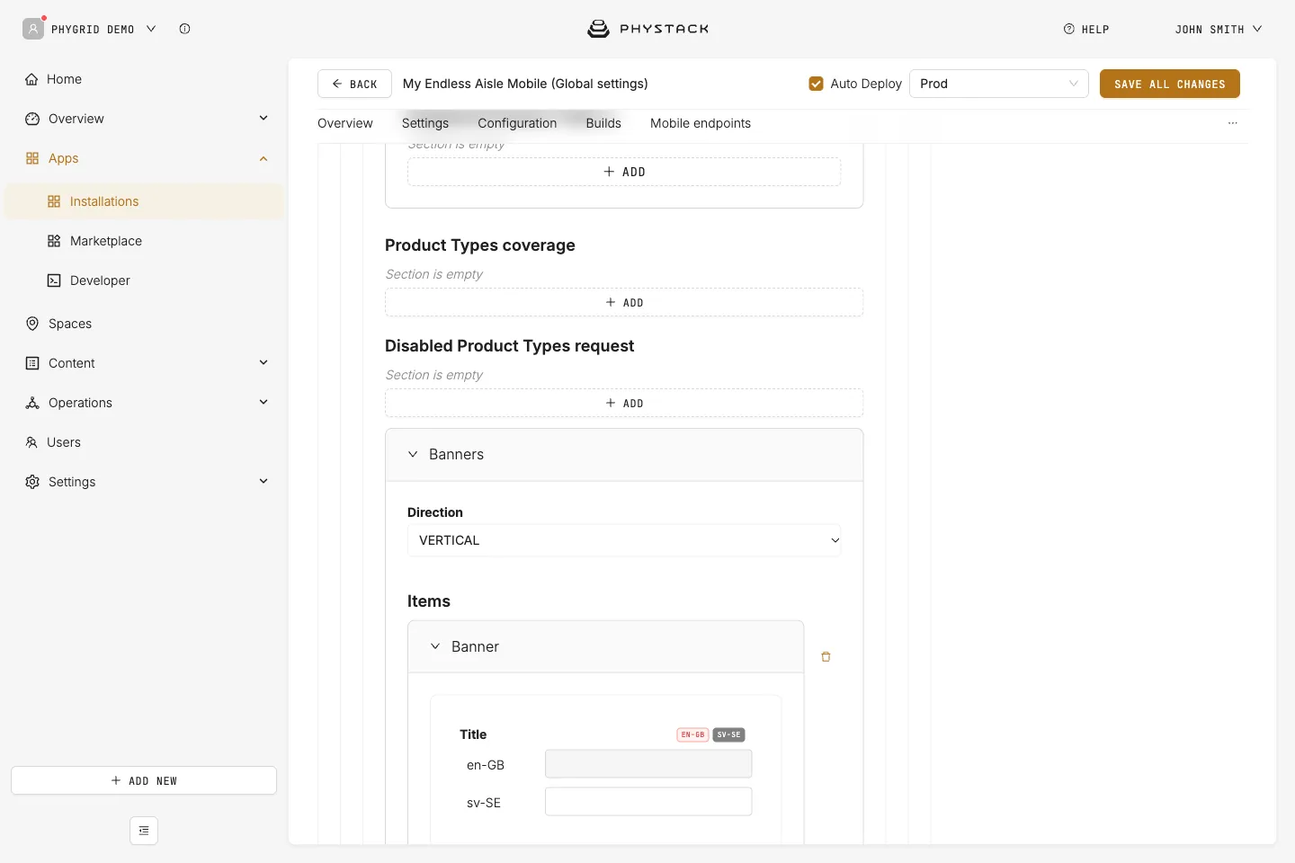The width and height of the screenshot is (1295, 863).
Task: Click Add New button in the sidebar
Action: [x=144, y=780]
